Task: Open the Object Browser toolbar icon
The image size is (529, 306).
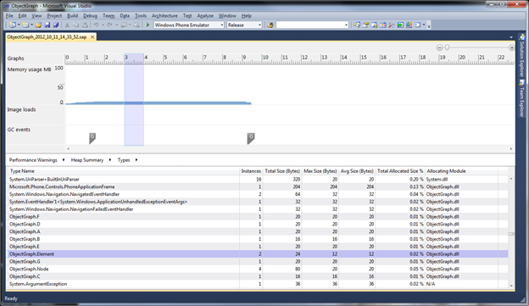Action: (374, 25)
